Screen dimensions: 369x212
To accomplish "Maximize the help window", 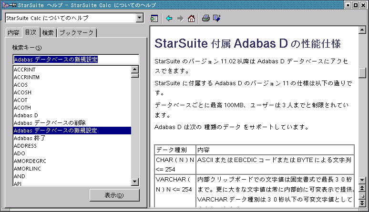I will click(x=356, y=5).
